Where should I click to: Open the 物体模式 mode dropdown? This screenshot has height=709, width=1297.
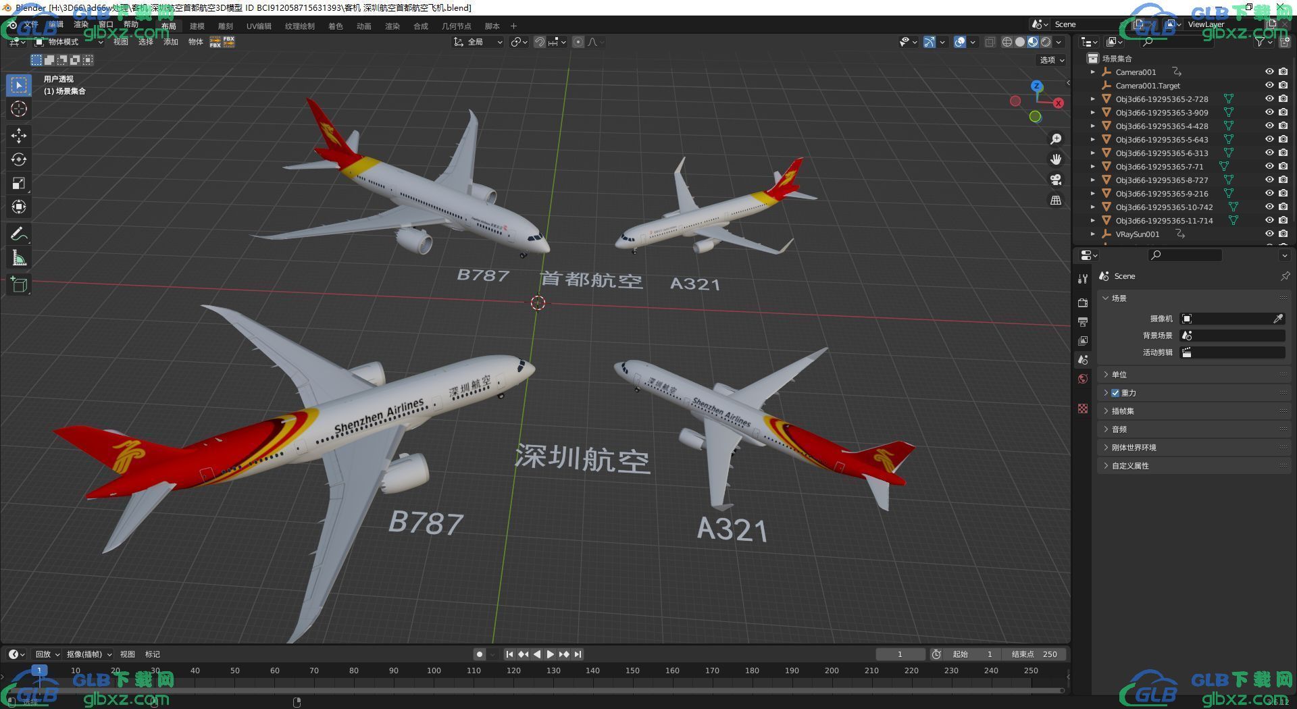(x=69, y=42)
